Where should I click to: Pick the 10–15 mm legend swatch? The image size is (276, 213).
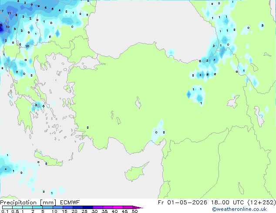point(58,207)
